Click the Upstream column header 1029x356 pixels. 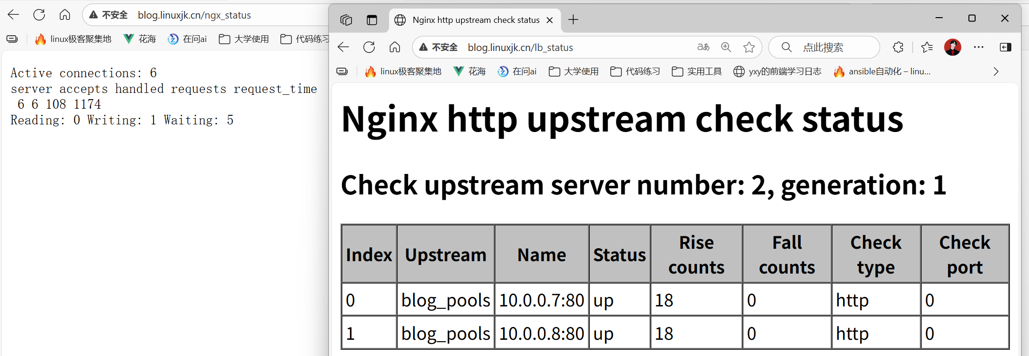[446, 255]
